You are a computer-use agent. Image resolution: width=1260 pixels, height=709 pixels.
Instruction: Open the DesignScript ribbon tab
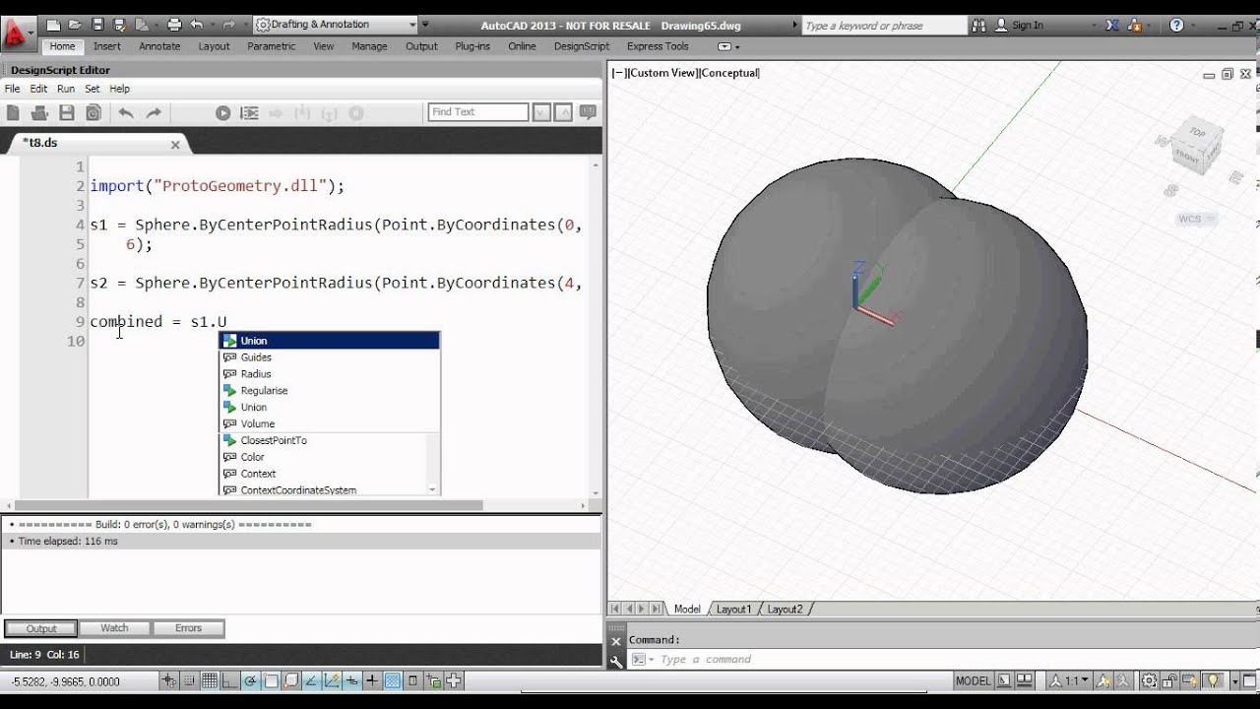tap(581, 46)
